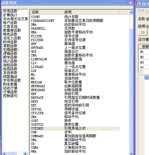Select 帐户函数 category

click(10, 23)
